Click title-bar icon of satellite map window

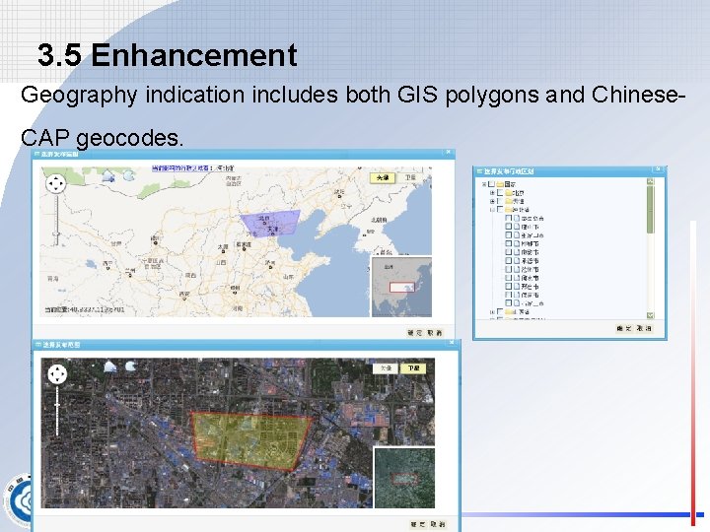coord(38,345)
